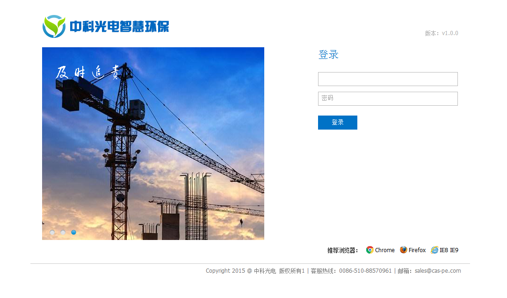Click the IE9 label

pyautogui.click(x=454, y=250)
